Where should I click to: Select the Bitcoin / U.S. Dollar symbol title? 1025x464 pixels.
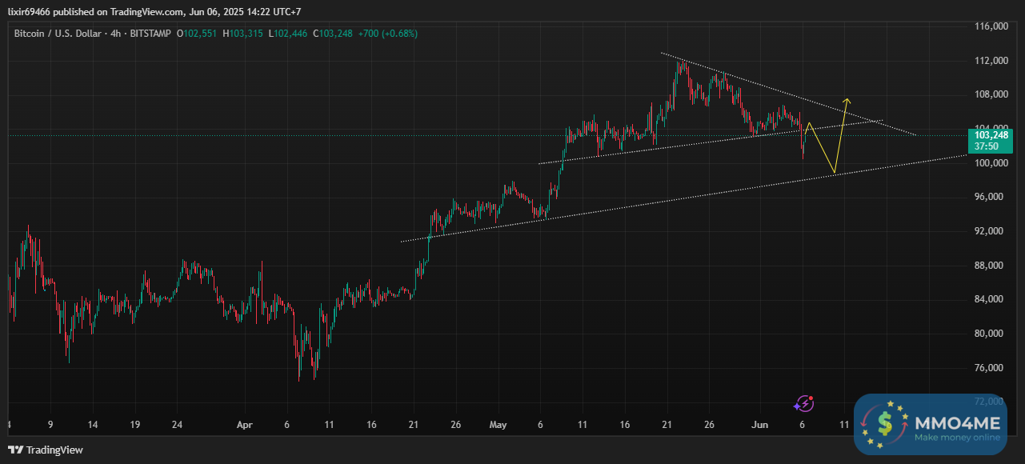point(59,34)
